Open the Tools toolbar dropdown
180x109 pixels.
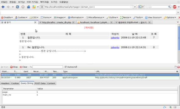click(138, 17)
